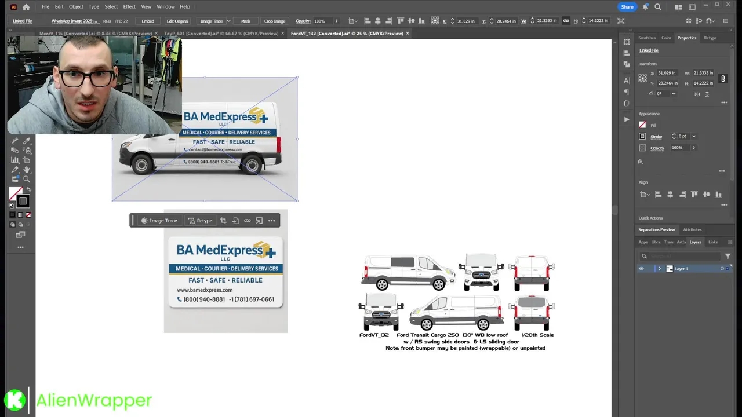
Task: Expand Layer 1 sublayers arrow
Action: click(x=660, y=269)
